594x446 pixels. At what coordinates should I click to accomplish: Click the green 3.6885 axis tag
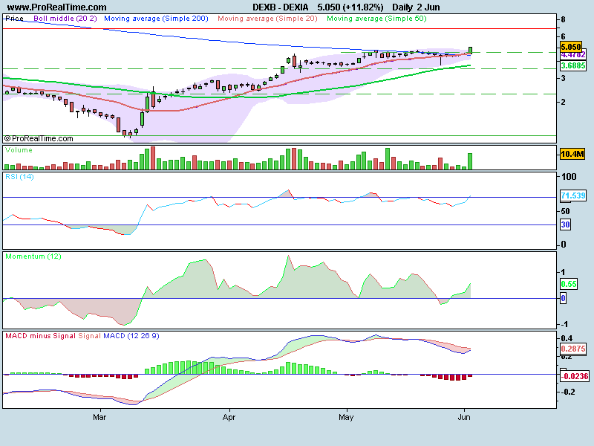tap(573, 65)
